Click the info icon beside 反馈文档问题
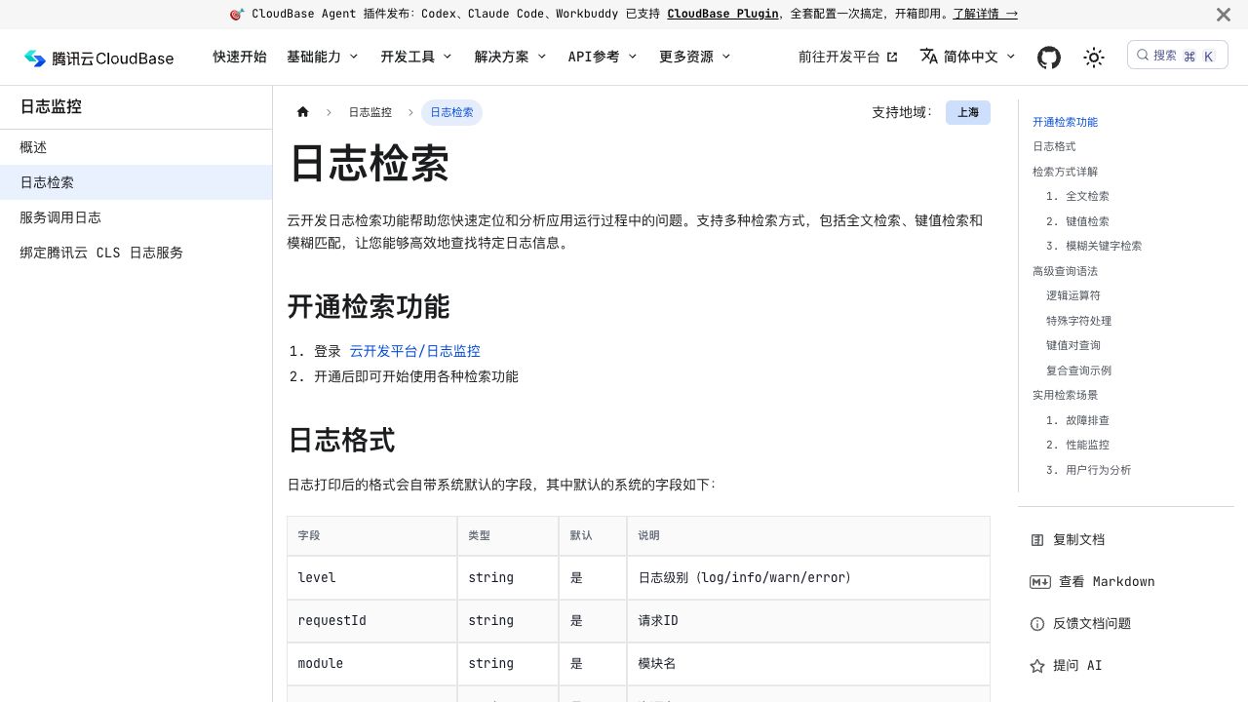This screenshot has width=1248, height=702. (1037, 624)
